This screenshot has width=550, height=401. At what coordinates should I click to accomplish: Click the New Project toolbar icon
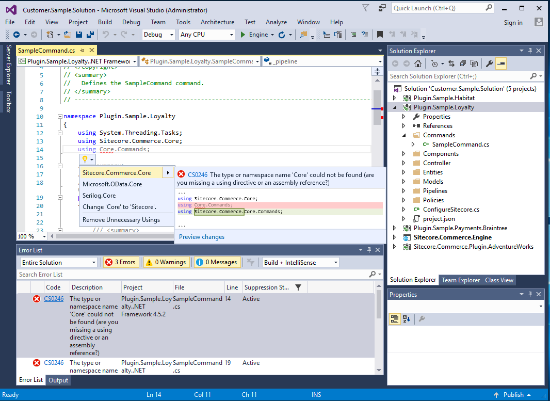coord(50,35)
